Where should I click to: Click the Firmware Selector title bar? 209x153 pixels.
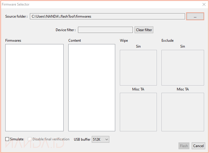point(88,4)
